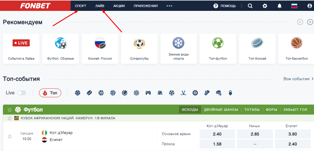The width and height of the screenshot is (314, 151).
Task: Click the Все события link
Action: click(296, 79)
